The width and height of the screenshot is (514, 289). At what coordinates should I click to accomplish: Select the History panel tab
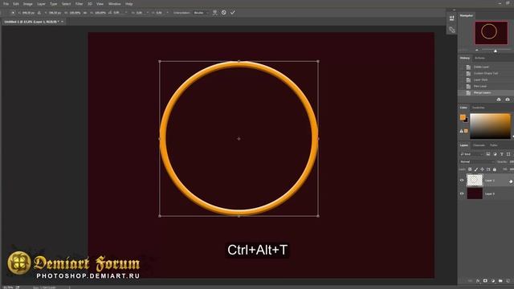coord(464,58)
